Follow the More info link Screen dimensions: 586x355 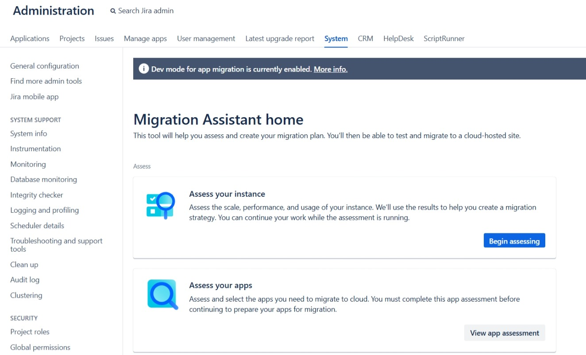[x=330, y=69]
